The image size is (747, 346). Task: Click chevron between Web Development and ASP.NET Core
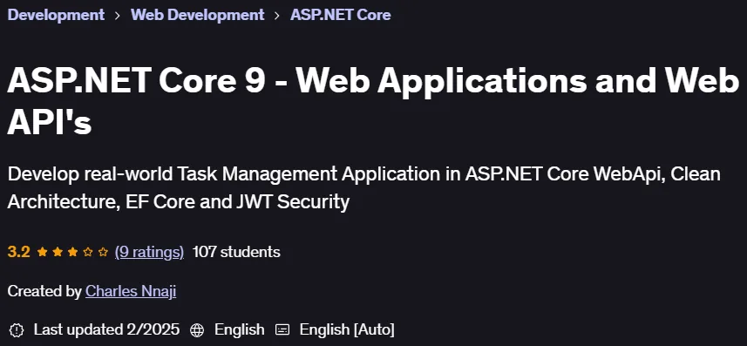click(x=277, y=15)
